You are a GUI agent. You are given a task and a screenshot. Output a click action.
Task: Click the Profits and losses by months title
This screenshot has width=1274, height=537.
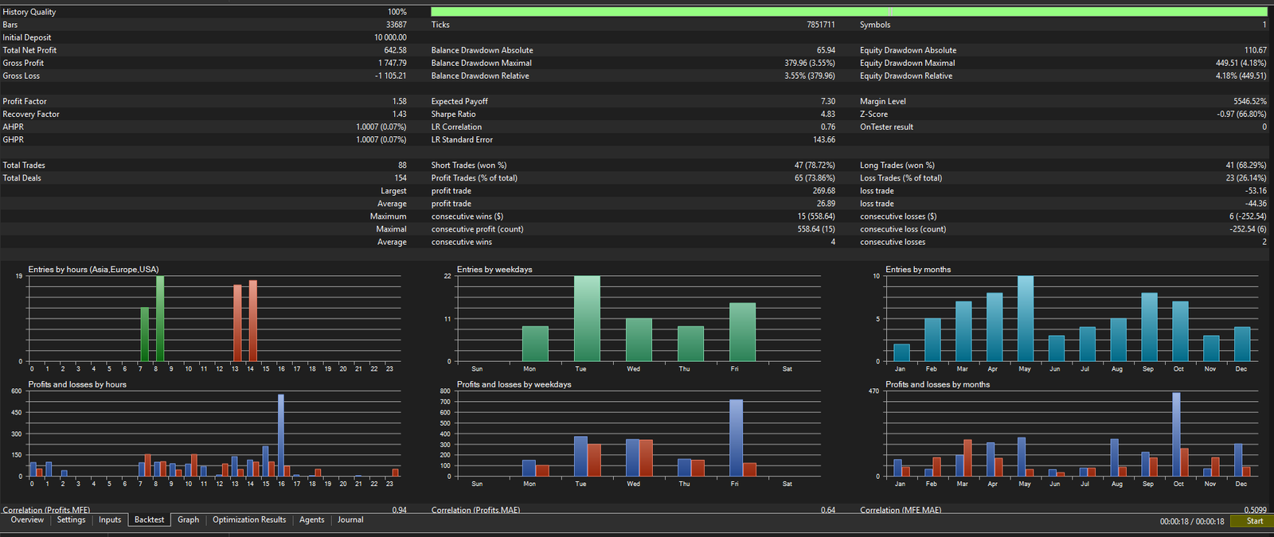tap(938, 384)
